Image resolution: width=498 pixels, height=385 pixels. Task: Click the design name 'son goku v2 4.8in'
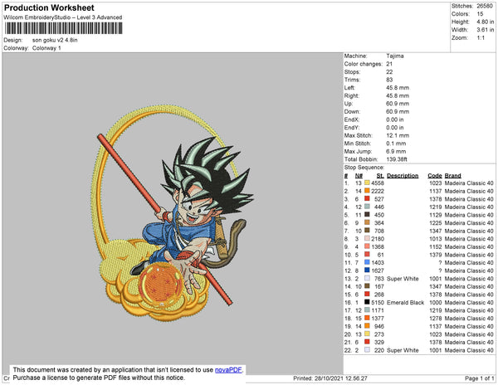[x=55, y=41]
